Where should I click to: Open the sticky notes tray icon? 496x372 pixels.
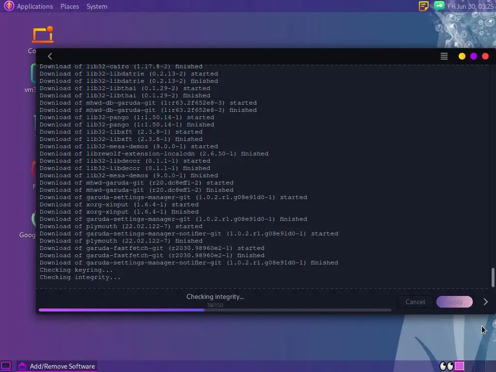[423, 6]
